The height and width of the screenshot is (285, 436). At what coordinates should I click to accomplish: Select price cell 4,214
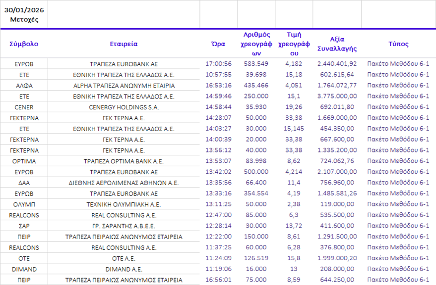click(x=294, y=172)
